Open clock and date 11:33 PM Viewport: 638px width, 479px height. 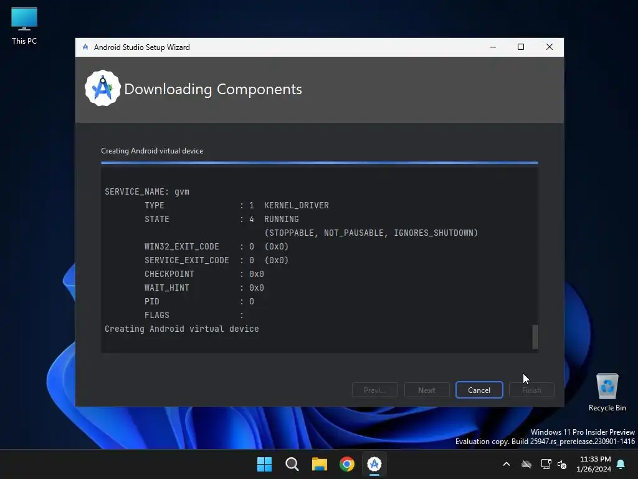(594, 464)
